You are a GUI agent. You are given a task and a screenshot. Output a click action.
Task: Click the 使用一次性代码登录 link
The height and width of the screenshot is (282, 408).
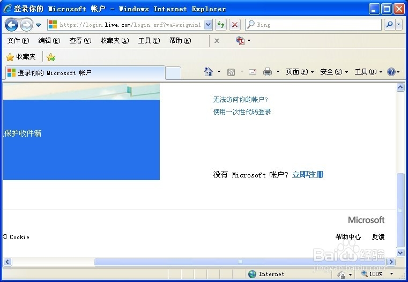tap(242, 112)
